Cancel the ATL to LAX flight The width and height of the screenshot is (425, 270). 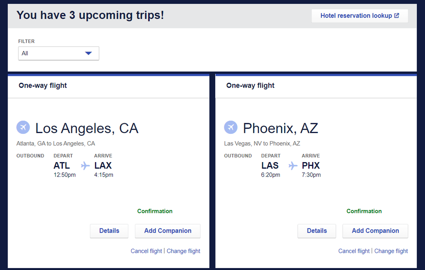click(x=146, y=251)
